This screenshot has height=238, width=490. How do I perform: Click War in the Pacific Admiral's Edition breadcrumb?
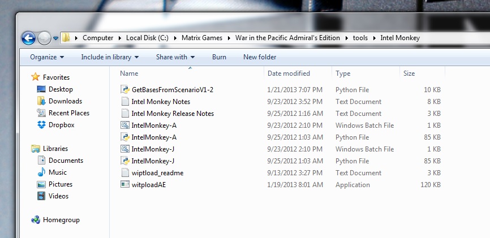point(287,38)
